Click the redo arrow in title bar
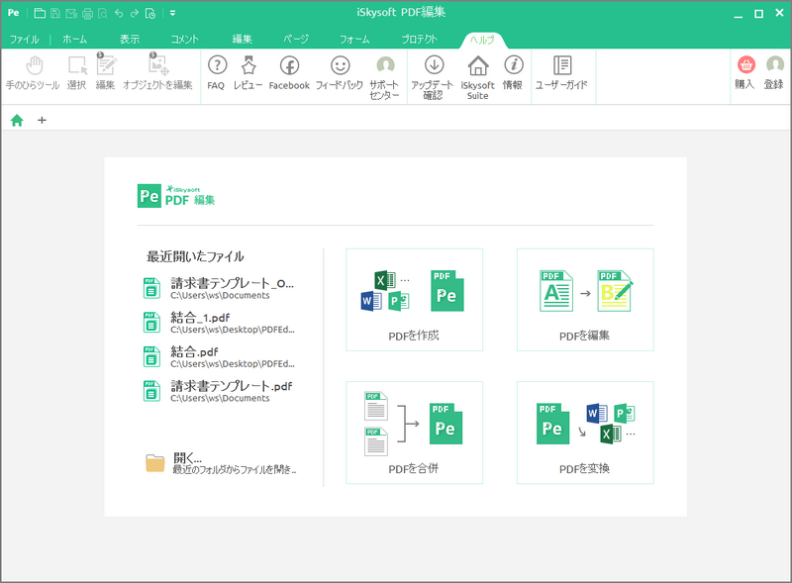 point(135,13)
